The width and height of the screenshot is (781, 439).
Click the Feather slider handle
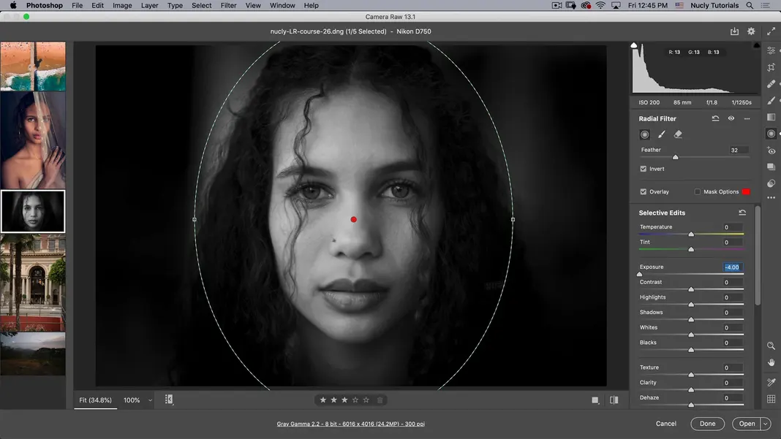[x=676, y=157]
